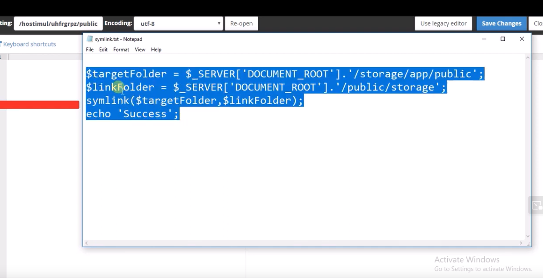Close the symlink.txt Notepad window

522,39
